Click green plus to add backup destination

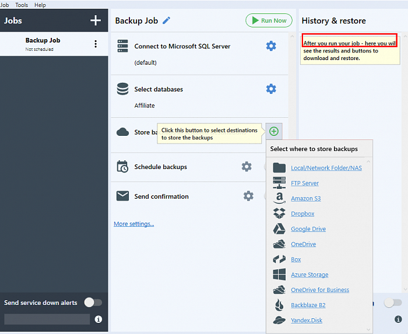274,131
